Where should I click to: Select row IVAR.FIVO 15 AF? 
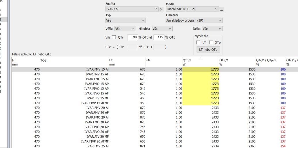(155, 93)
